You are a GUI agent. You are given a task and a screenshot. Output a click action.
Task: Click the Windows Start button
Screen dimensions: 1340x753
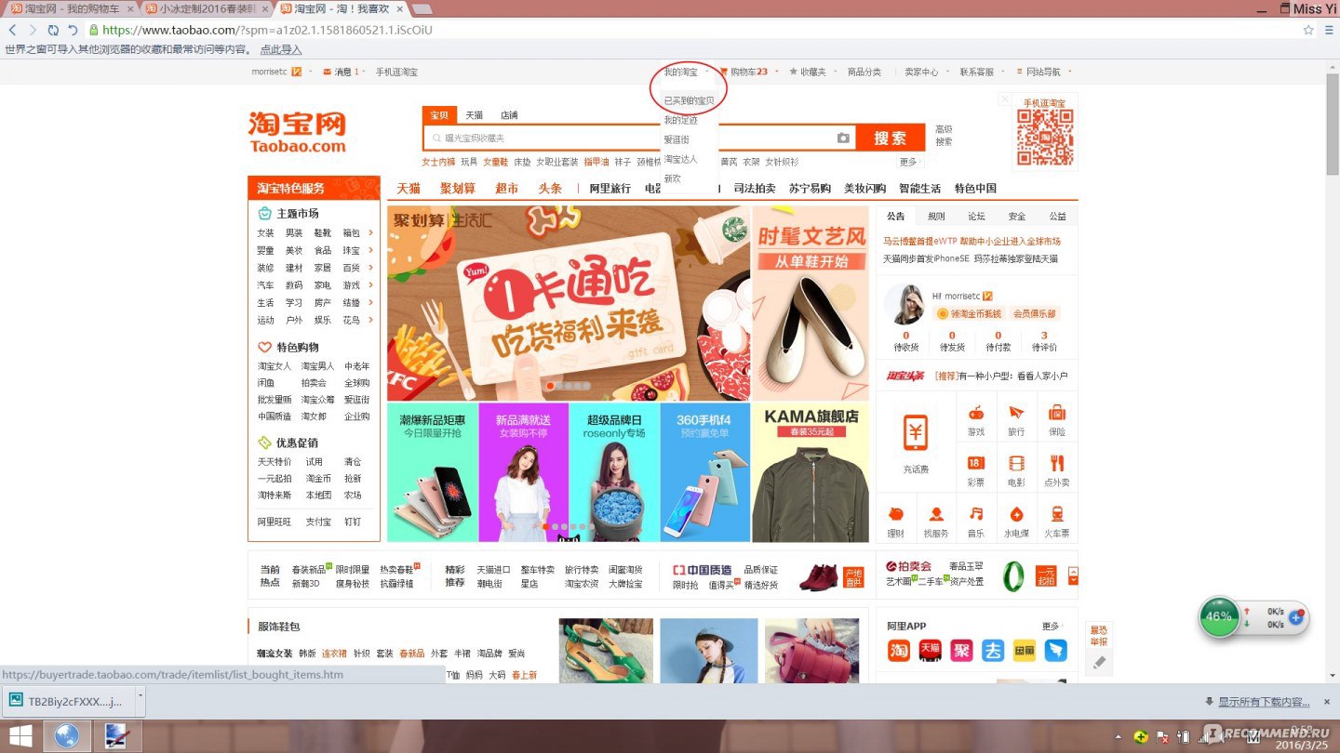(x=20, y=736)
